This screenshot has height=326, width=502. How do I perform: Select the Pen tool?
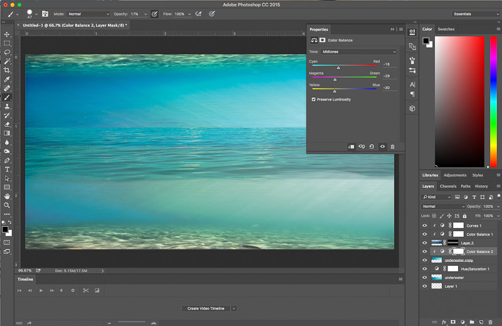point(7,160)
